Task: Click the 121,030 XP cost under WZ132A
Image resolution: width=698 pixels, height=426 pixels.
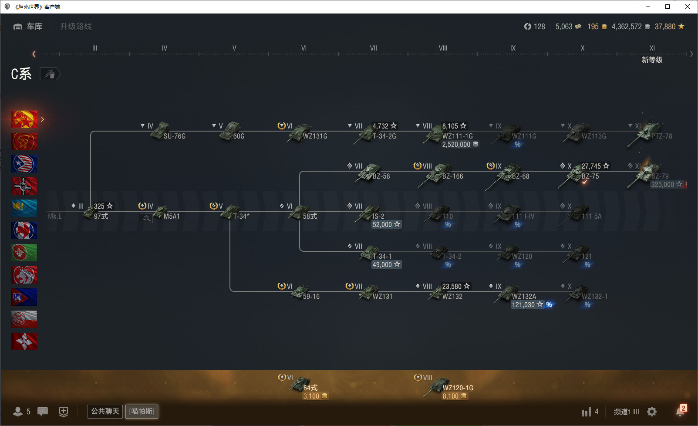Action: [527, 305]
